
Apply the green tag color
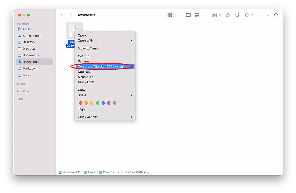coord(97,103)
